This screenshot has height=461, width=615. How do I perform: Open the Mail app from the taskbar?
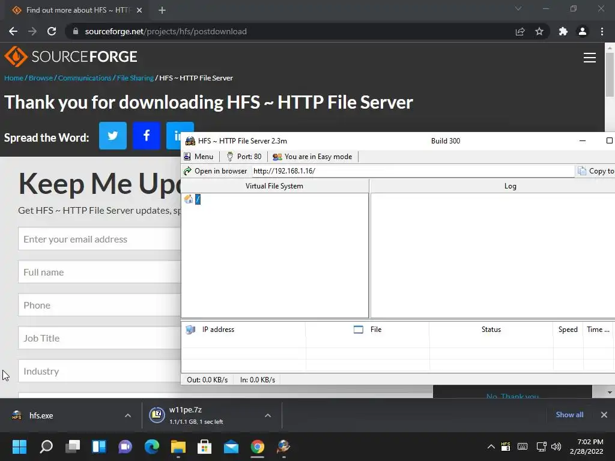(231, 447)
